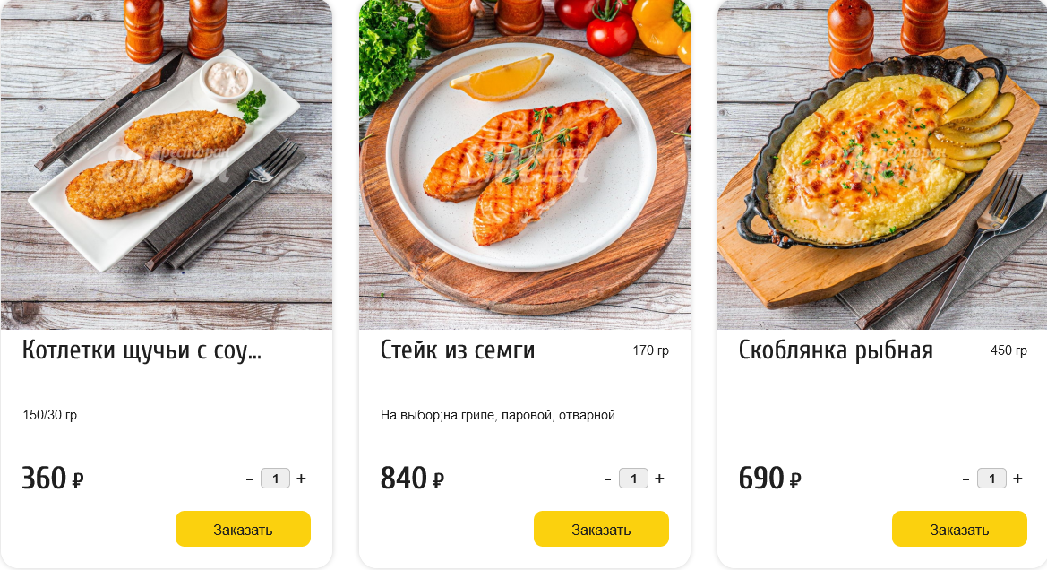Increase quantity for Стейк из семги
This screenshot has height=570, width=1047.
(660, 479)
